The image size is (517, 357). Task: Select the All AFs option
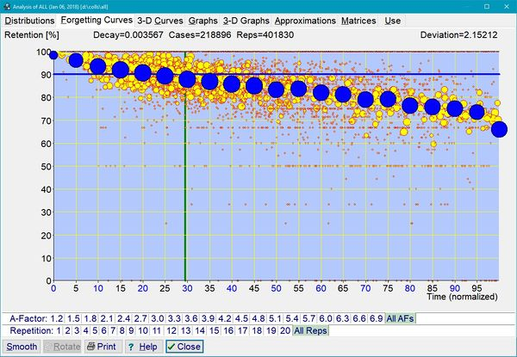coord(401,318)
